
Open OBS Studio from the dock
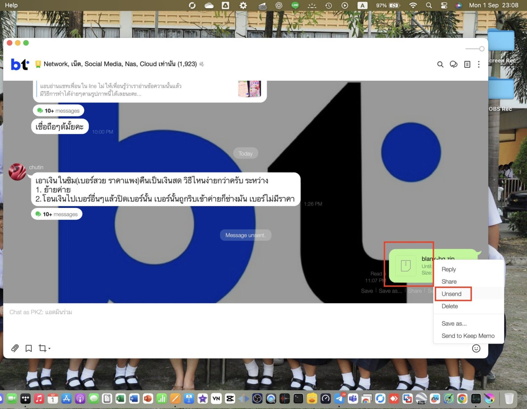(257, 399)
